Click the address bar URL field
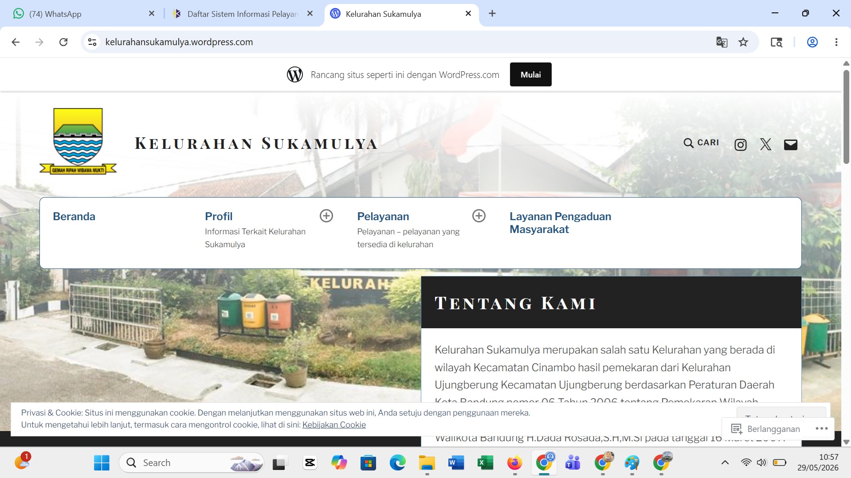This screenshot has width=851, height=478. [399, 42]
